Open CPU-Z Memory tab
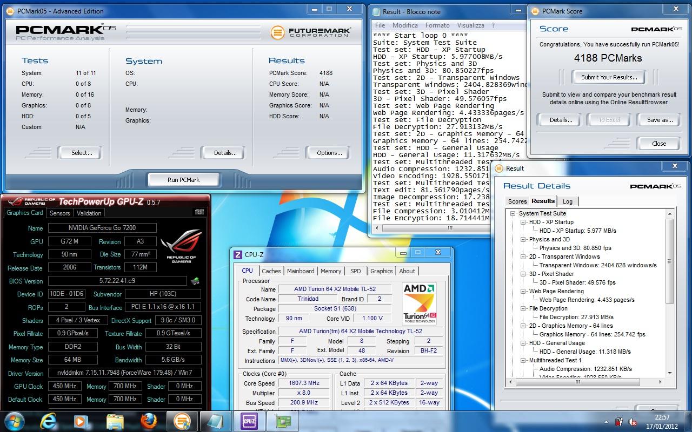 point(331,271)
